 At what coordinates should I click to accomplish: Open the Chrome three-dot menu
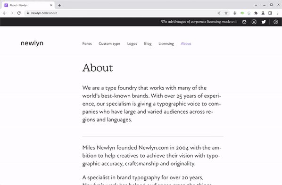277,13
